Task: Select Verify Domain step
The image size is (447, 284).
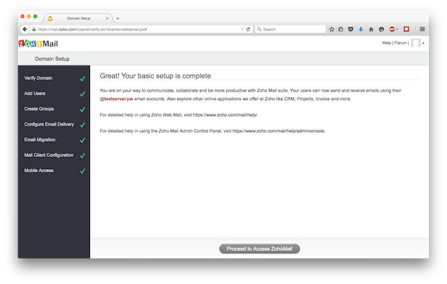Action: [38, 78]
